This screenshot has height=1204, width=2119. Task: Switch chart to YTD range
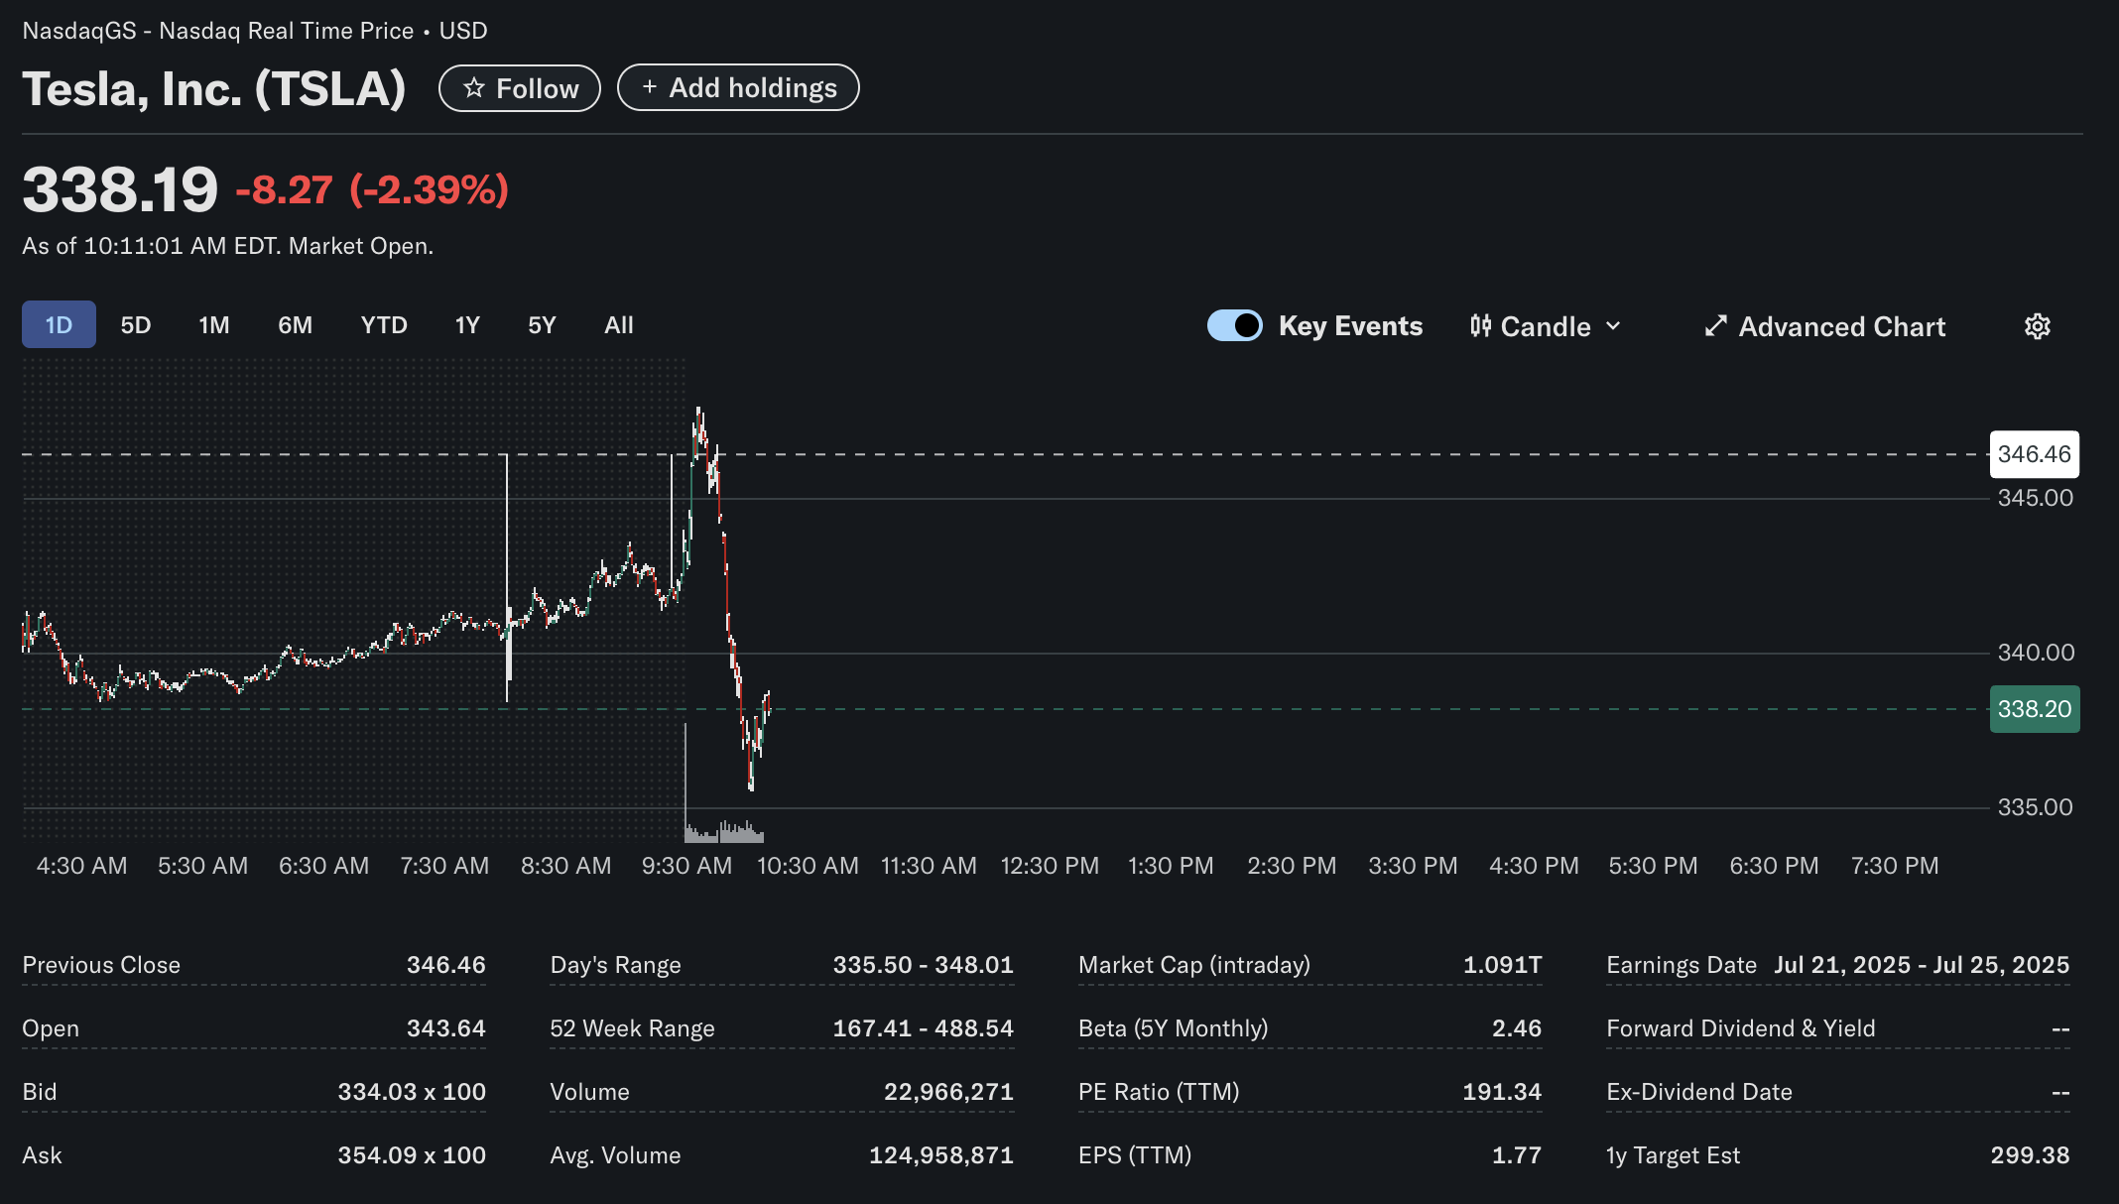click(384, 324)
